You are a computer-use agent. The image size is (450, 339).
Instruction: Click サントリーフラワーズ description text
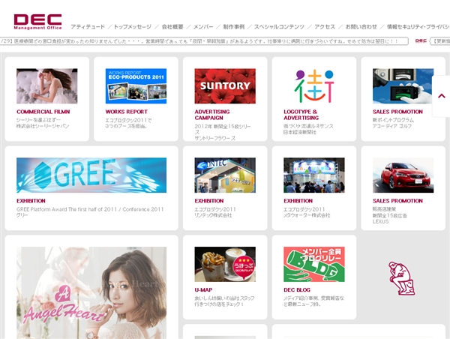coord(215,138)
